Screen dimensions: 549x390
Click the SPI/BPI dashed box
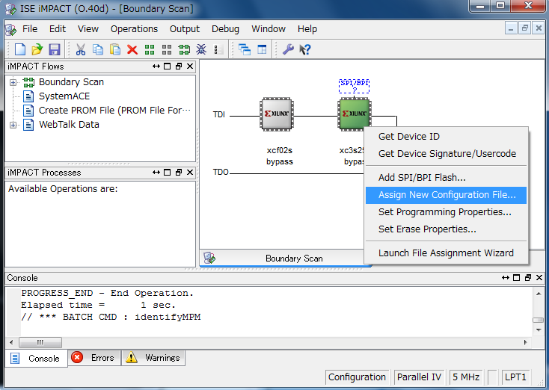(x=354, y=86)
